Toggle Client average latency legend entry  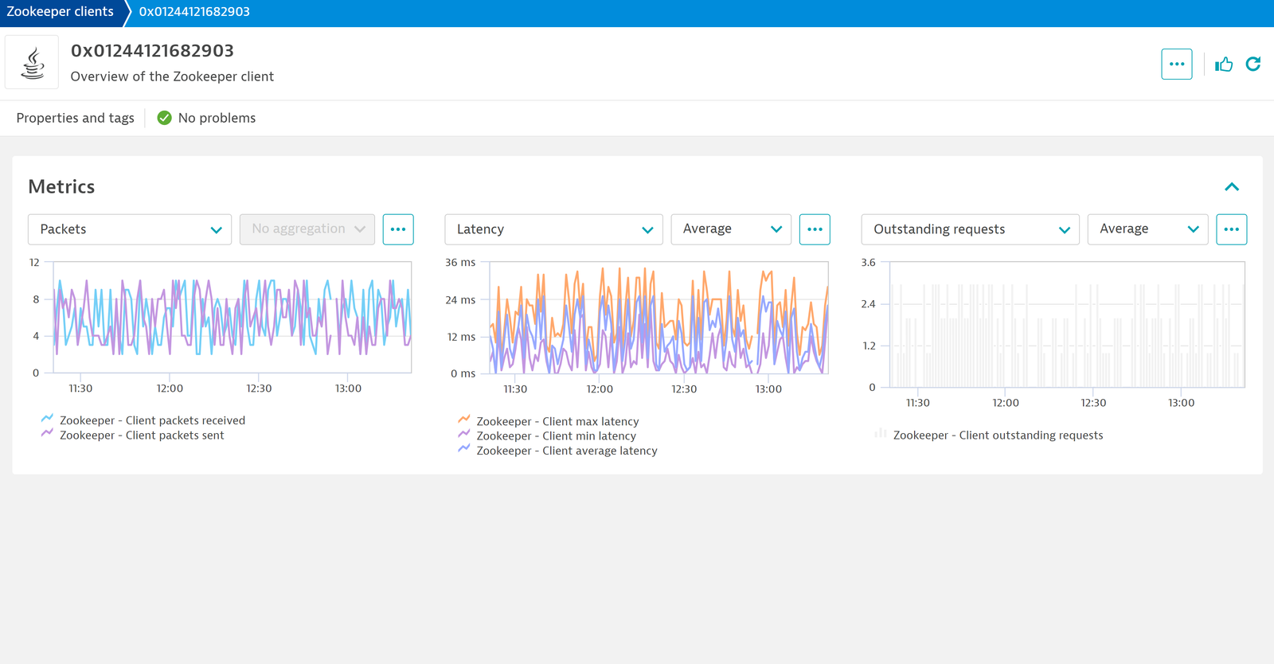[x=558, y=451]
